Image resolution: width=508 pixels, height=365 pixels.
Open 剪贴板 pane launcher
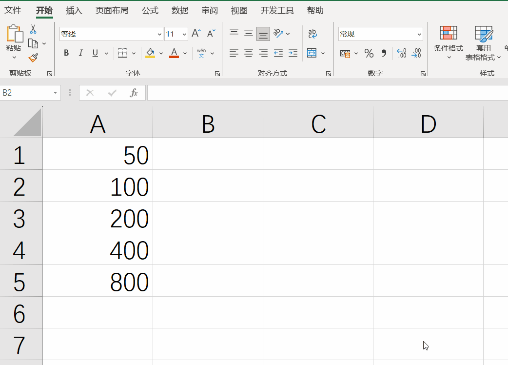[50, 74]
